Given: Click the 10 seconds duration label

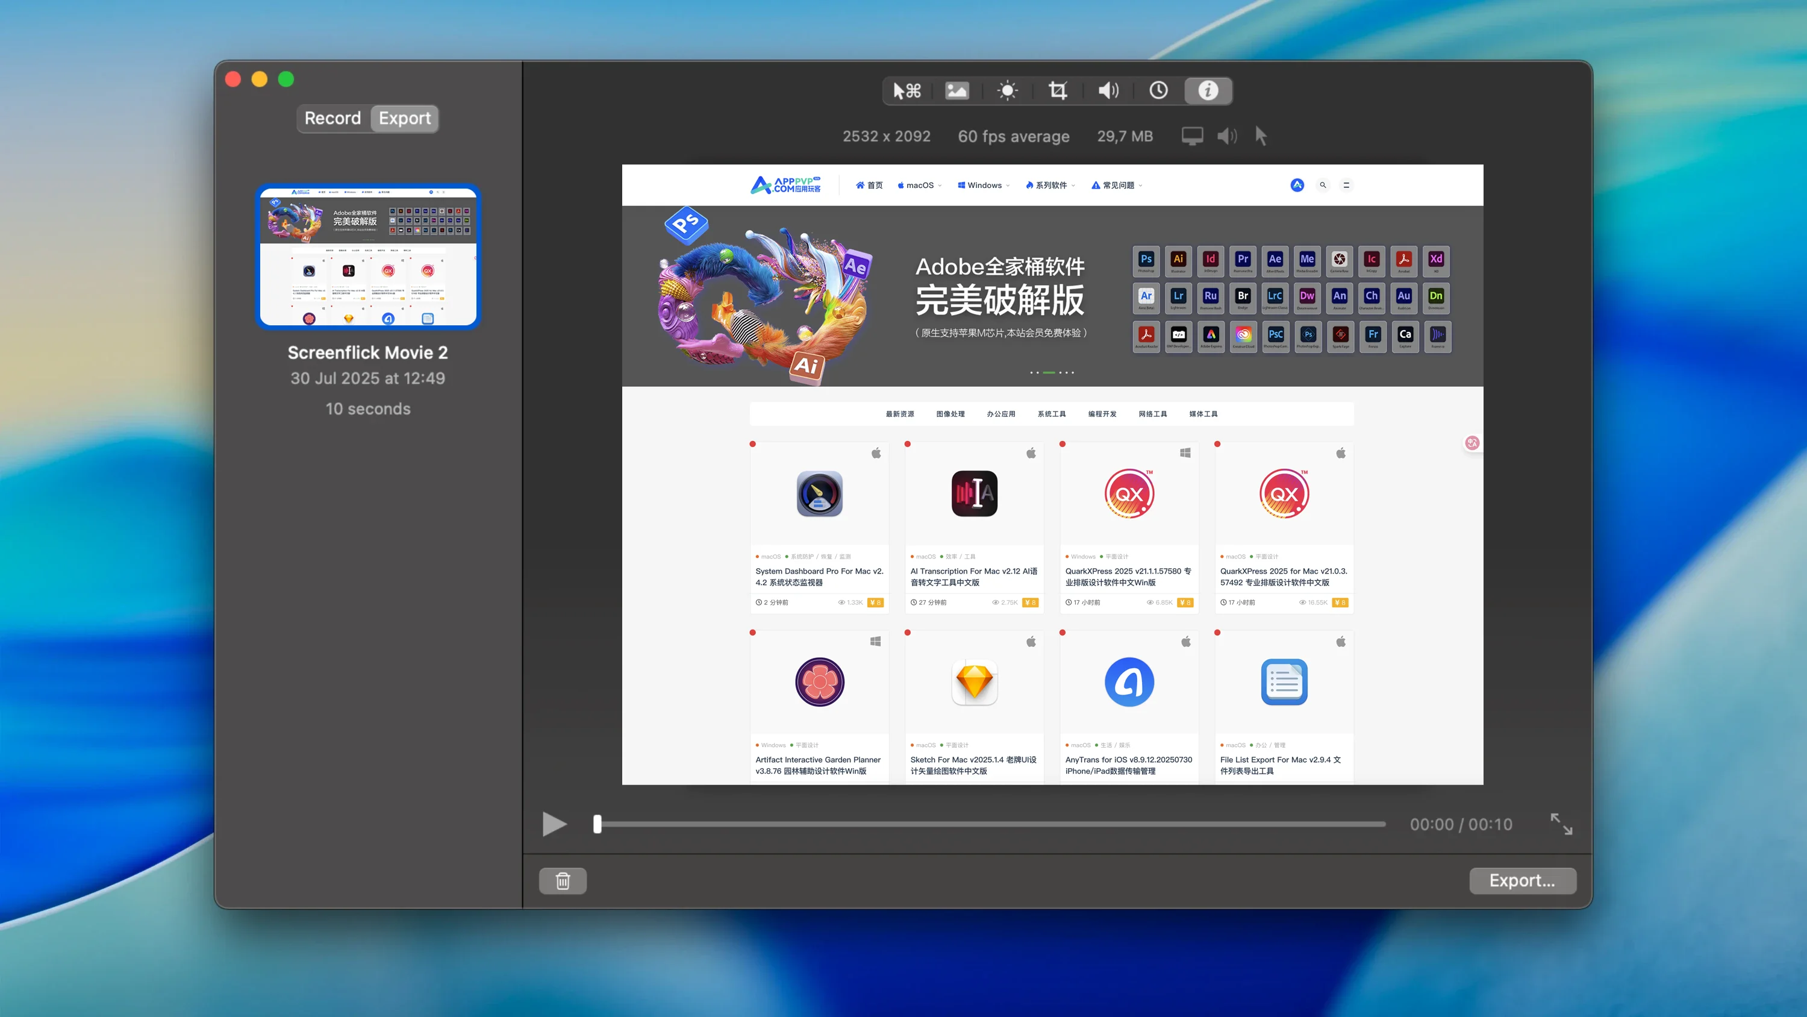Looking at the screenshot, I should click(367, 408).
